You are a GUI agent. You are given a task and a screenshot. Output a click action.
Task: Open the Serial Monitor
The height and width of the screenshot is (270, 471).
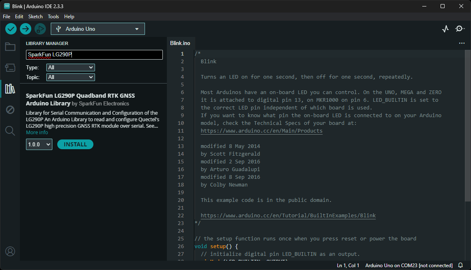tap(460, 29)
